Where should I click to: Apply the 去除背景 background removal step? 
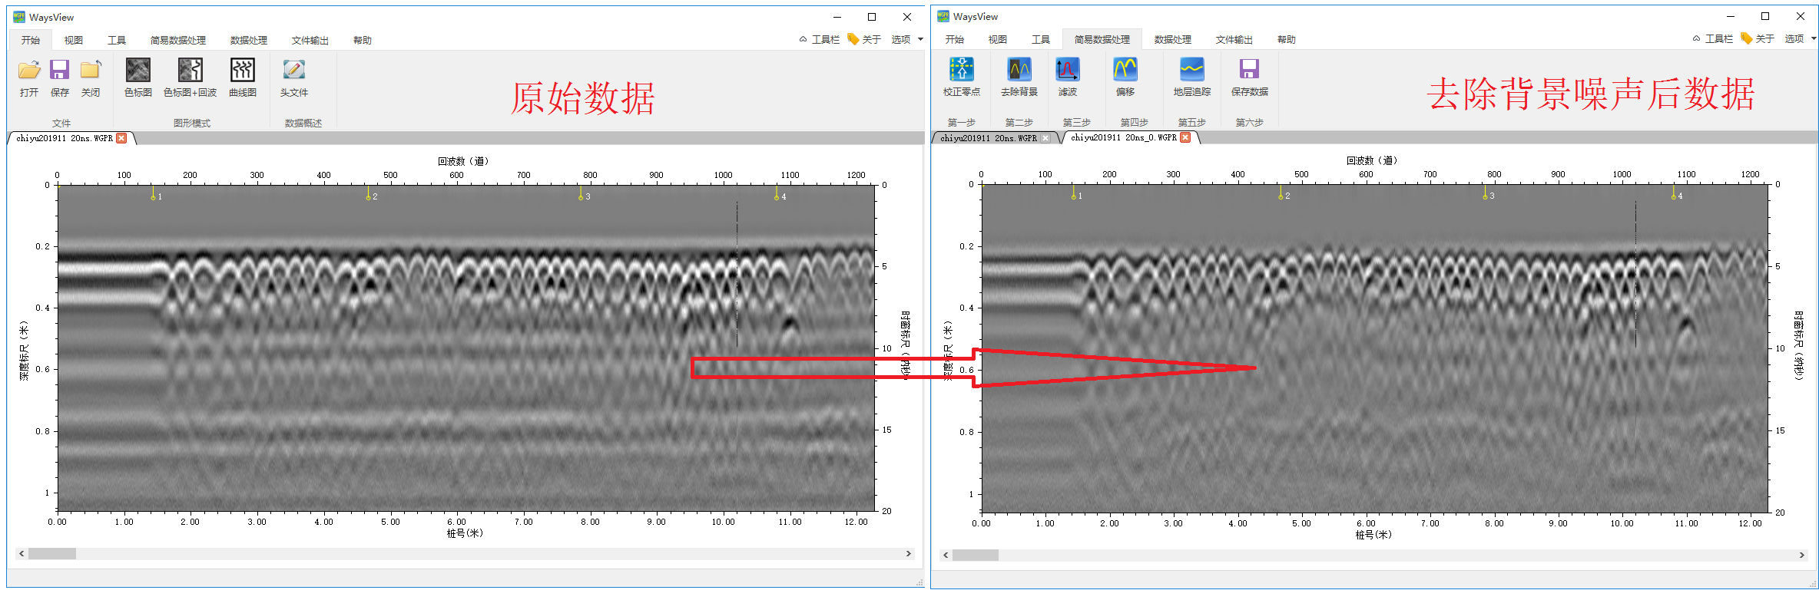click(x=1019, y=76)
